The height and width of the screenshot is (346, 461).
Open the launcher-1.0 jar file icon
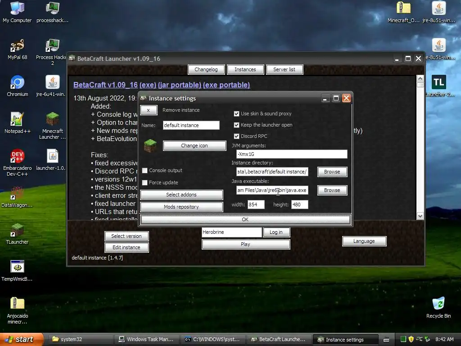pyautogui.click(x=52, y=160)
